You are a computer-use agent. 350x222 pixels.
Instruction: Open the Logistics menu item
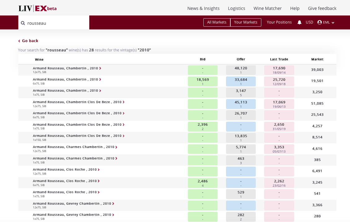click(x=237, y=8)
